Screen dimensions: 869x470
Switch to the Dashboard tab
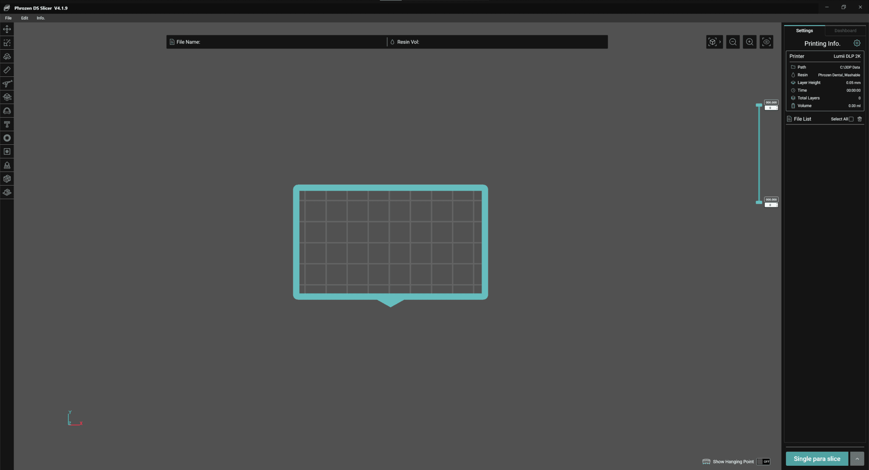click(x=845, y=31)
